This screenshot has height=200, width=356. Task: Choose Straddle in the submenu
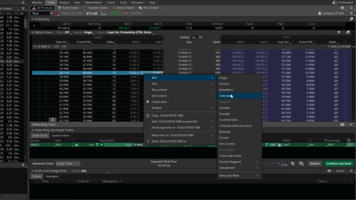pyautogui.click(x=239, y=108)
